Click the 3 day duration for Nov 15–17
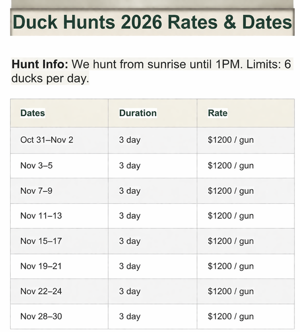 click(129, 241)
